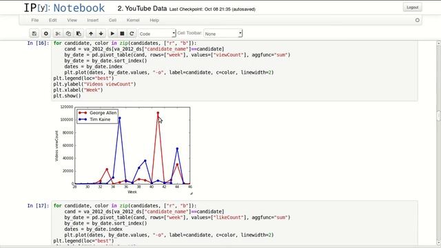Viewport: 441px width, 248px height.
Task: Click the IPython Notebook logo
Action: point(64,8)
